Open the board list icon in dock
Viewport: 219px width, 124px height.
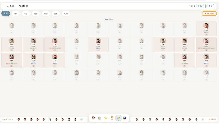(100, 118)
